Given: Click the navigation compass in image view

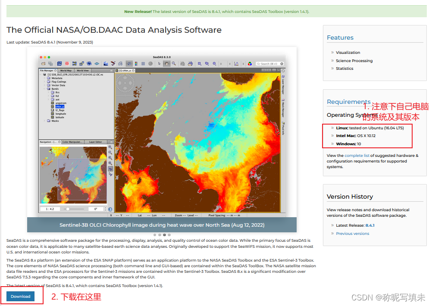Looking at the screenshot, I should coord(125,83).
